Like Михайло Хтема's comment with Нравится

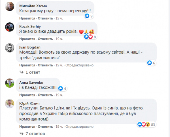coord(27,18)
